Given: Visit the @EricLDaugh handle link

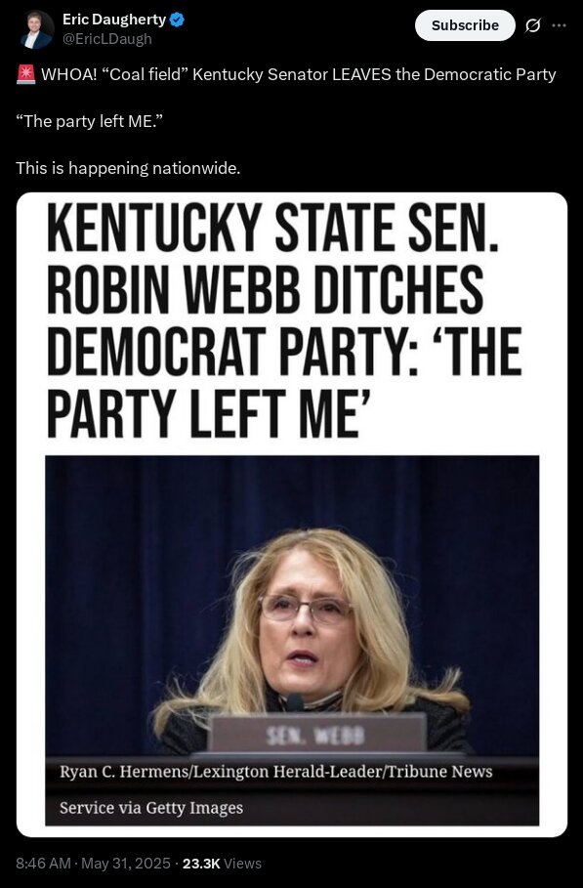Looking at the screenshot, I should [107, 39].
